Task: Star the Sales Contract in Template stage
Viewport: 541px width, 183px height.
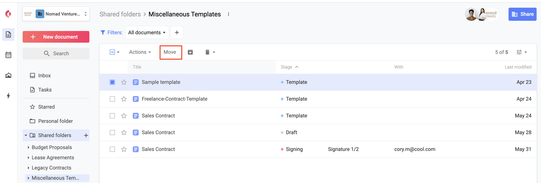Action: click(124, 116)
